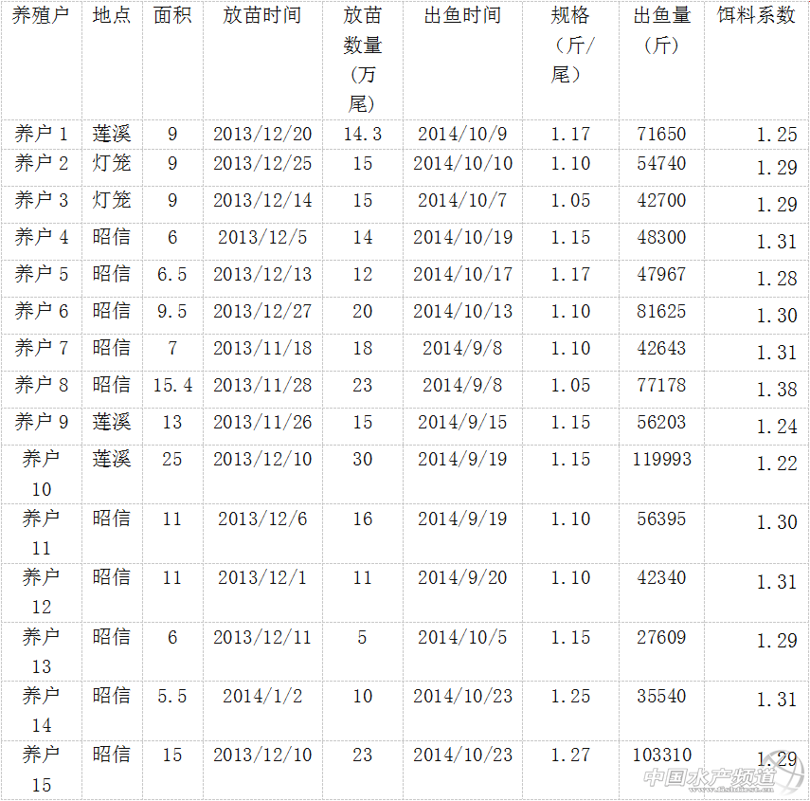The image size is (810, 801).
Task: Click the stocking quantity 14.3 cell
Action: click(362, 134)
